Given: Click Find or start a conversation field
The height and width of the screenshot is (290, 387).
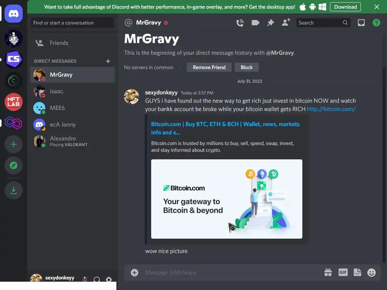Looking at the screenshot, I should click(x=73, y=23).
